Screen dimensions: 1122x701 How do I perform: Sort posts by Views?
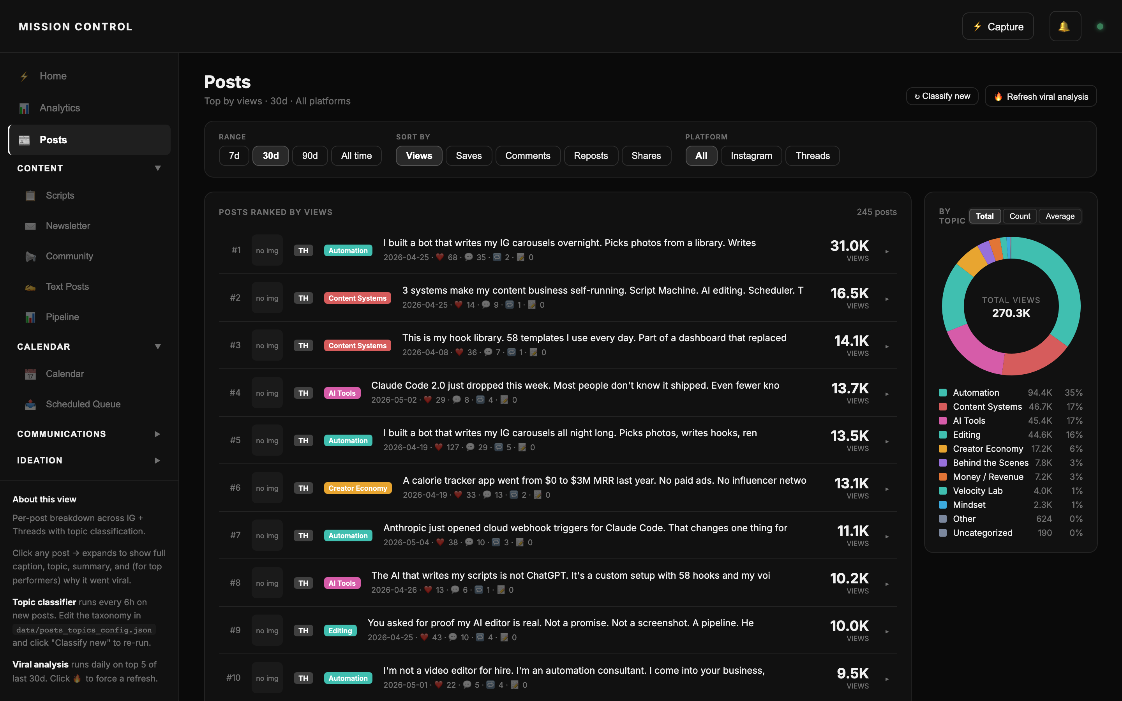pos(419,156)
